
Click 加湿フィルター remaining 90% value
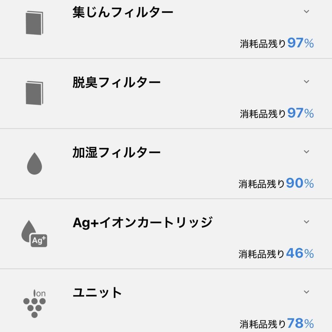pyautogui.click(x=300, y=184)
